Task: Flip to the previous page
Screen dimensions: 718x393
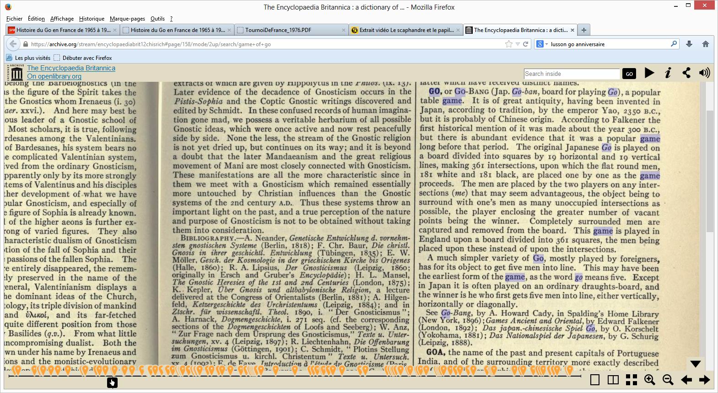Action: (x=686, y=380)
